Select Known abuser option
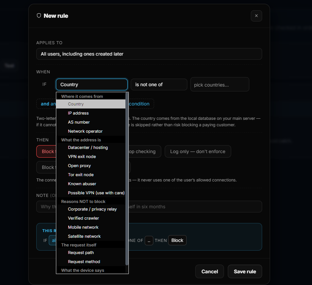The image size is (312, 285). 91,184
